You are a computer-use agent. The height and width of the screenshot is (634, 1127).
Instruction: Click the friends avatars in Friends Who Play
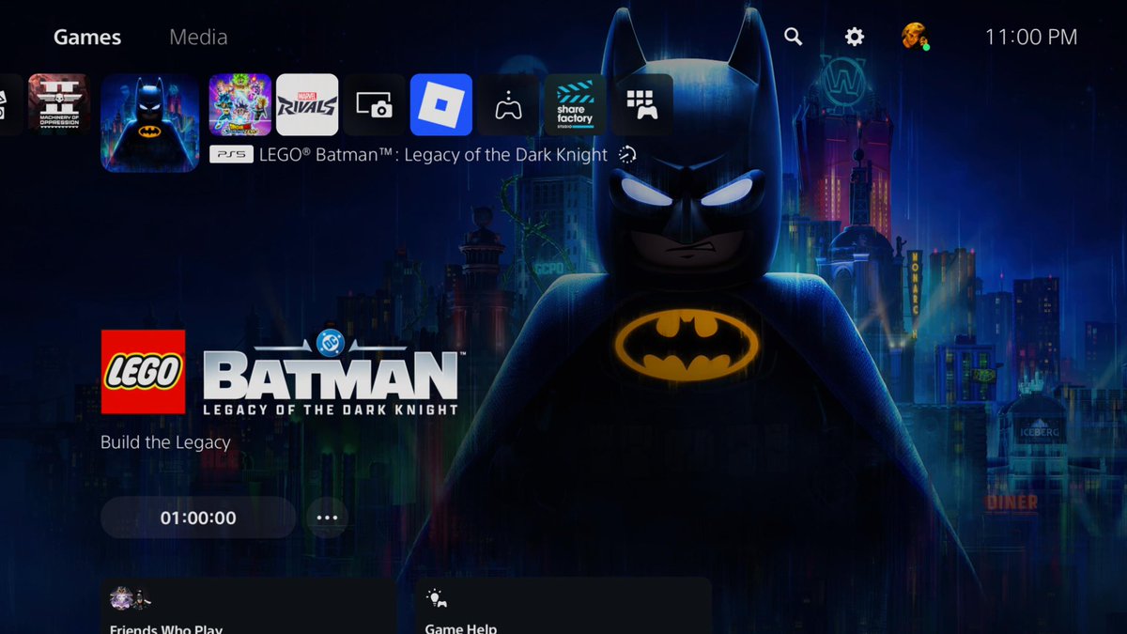131,599
